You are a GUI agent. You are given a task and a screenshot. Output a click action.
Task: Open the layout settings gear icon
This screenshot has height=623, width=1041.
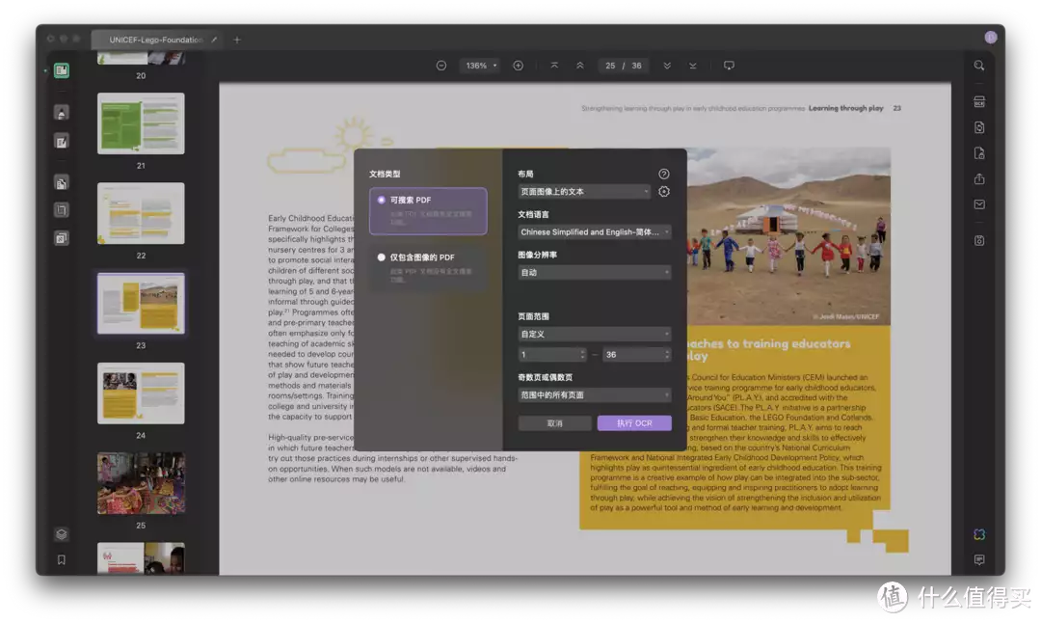tap(664, 192)
